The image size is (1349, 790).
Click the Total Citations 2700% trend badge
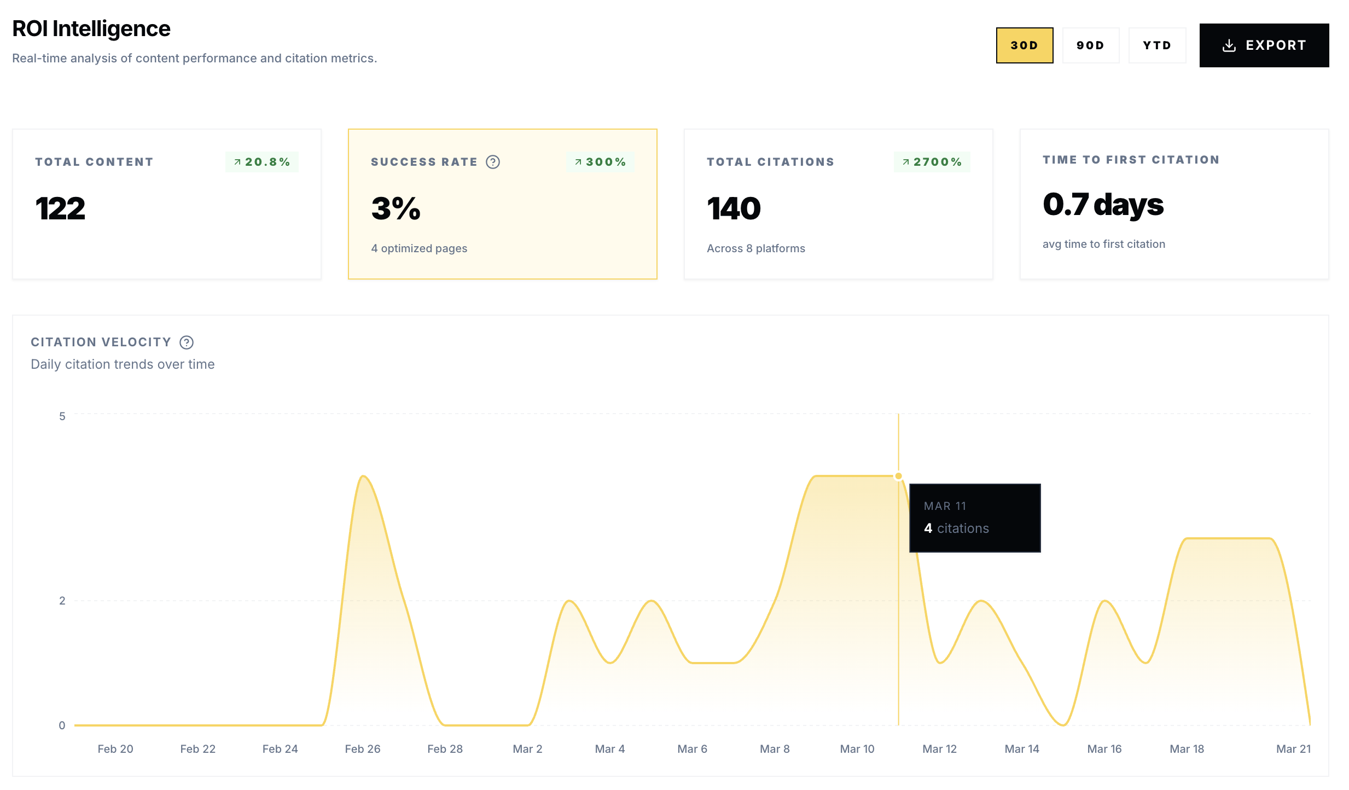932,162
